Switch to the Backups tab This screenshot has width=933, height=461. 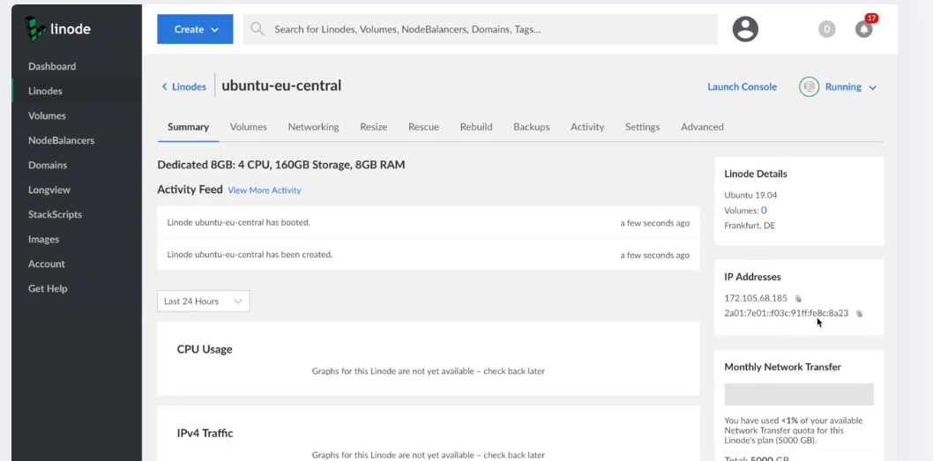click(x=531, y=127)
